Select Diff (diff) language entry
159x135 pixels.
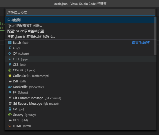[x=81, y=81]
